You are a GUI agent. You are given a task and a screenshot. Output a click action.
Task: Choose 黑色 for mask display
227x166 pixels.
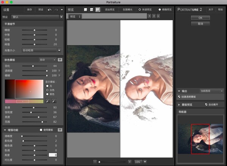[x=47, y=94]
